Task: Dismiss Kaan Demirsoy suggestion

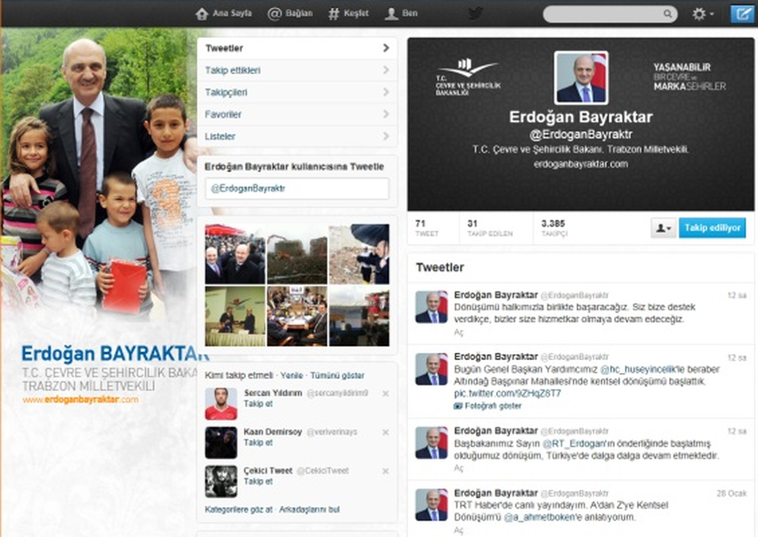Action: click(386, 432)
